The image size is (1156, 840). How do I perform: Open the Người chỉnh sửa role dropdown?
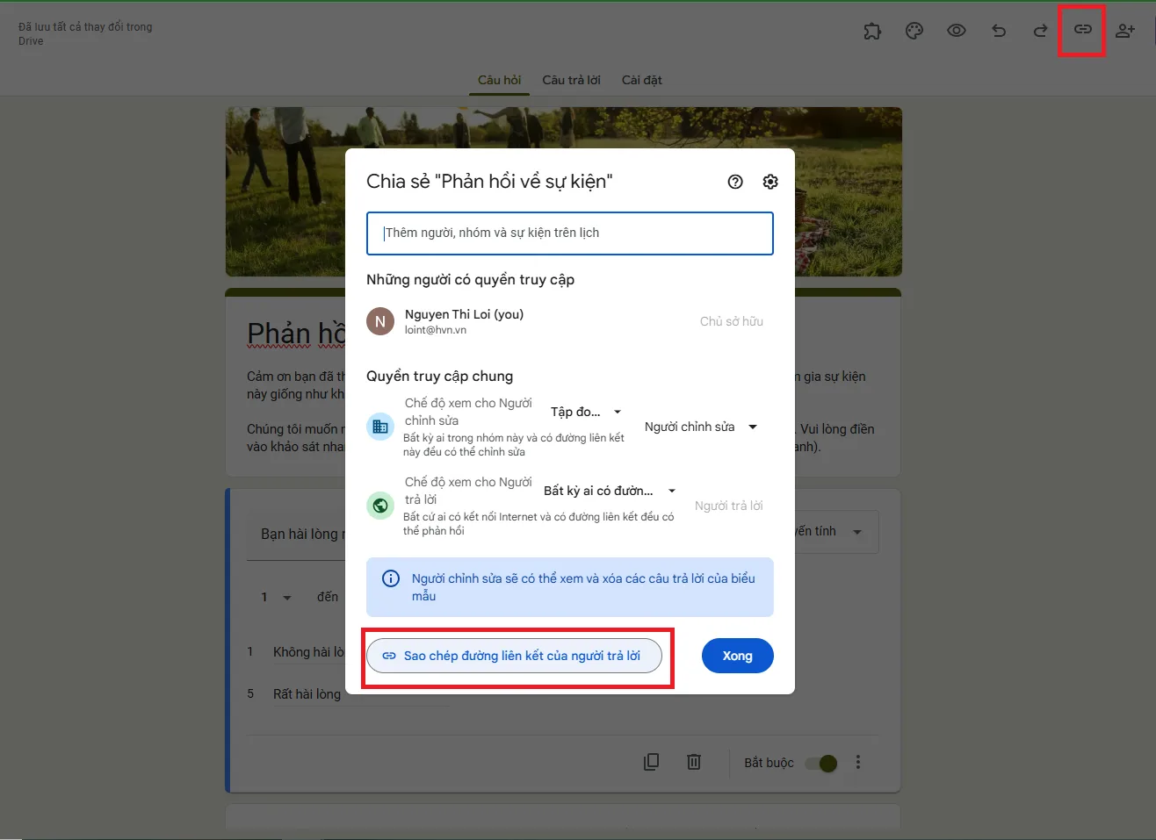click(x=700, y=427)
